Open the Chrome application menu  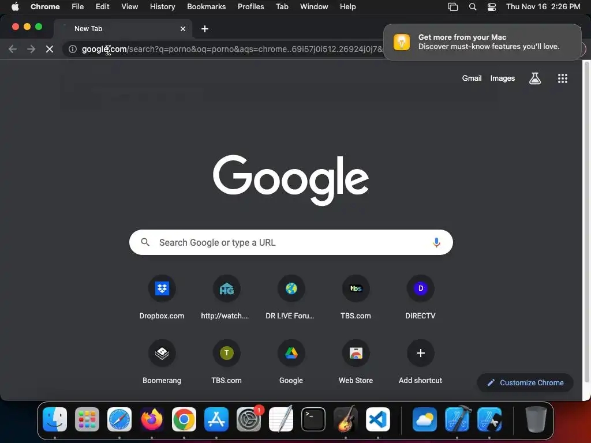tap(45, 6)
